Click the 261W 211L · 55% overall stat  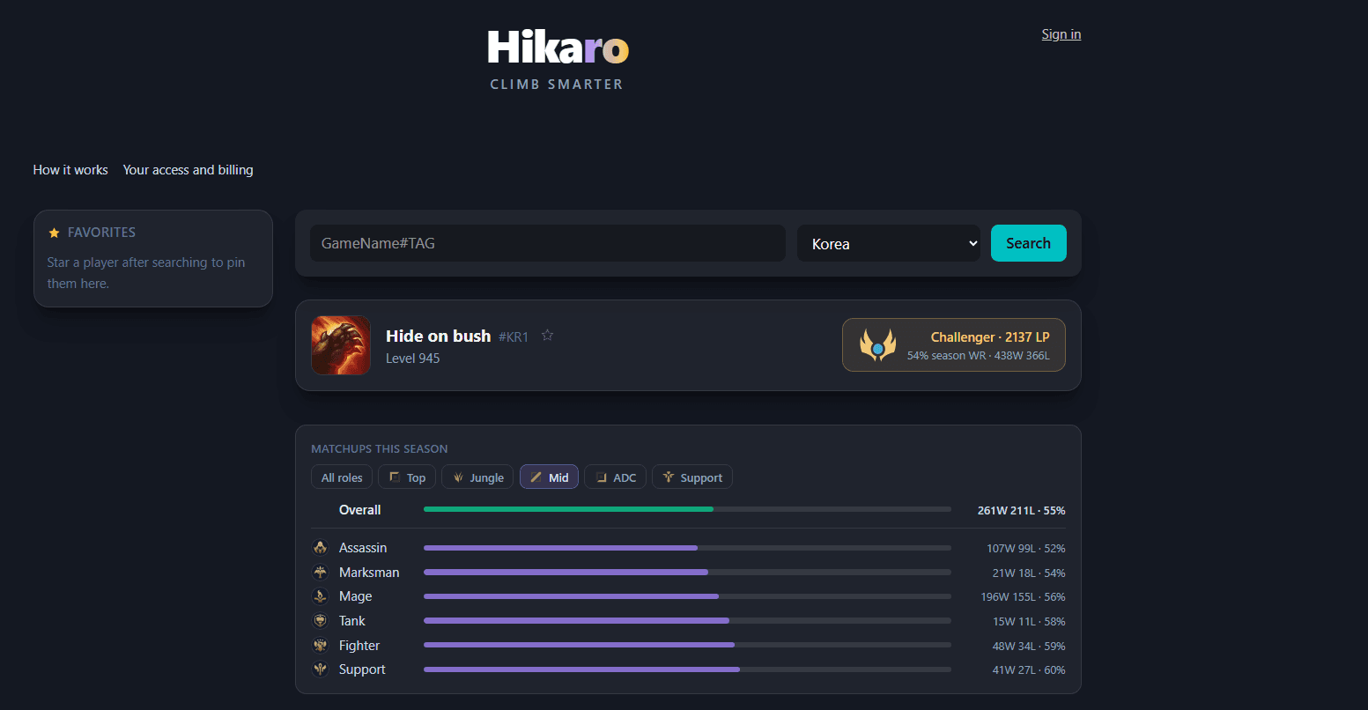click(x=1021, y=510)
